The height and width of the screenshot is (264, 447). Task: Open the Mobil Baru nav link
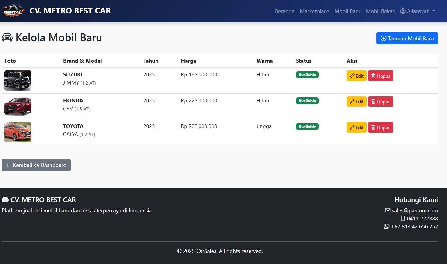[347, 11]
